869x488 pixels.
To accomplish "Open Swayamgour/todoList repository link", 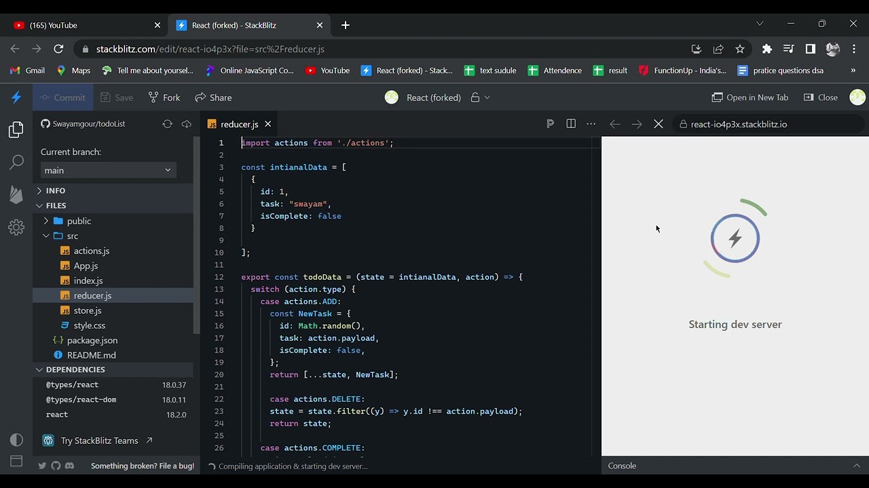I will [x=83, y=124].
